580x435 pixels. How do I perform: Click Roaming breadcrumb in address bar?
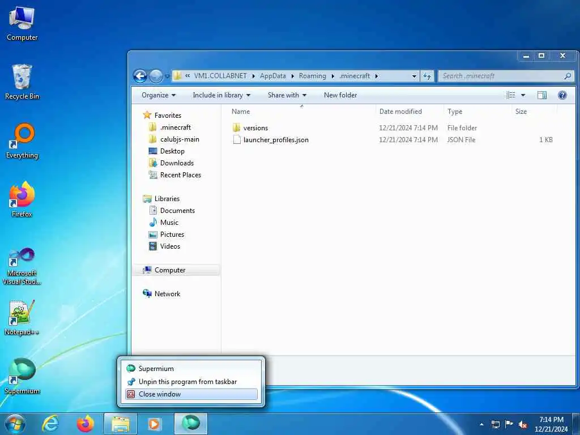pyautogui.click(x=312, y=76)
